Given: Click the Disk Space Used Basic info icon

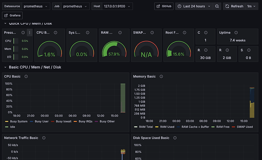Looking at the screenshot, I should pos(175,138).
